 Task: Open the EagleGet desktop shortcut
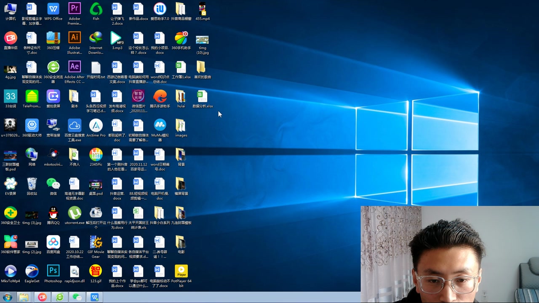tap(32, 274)
